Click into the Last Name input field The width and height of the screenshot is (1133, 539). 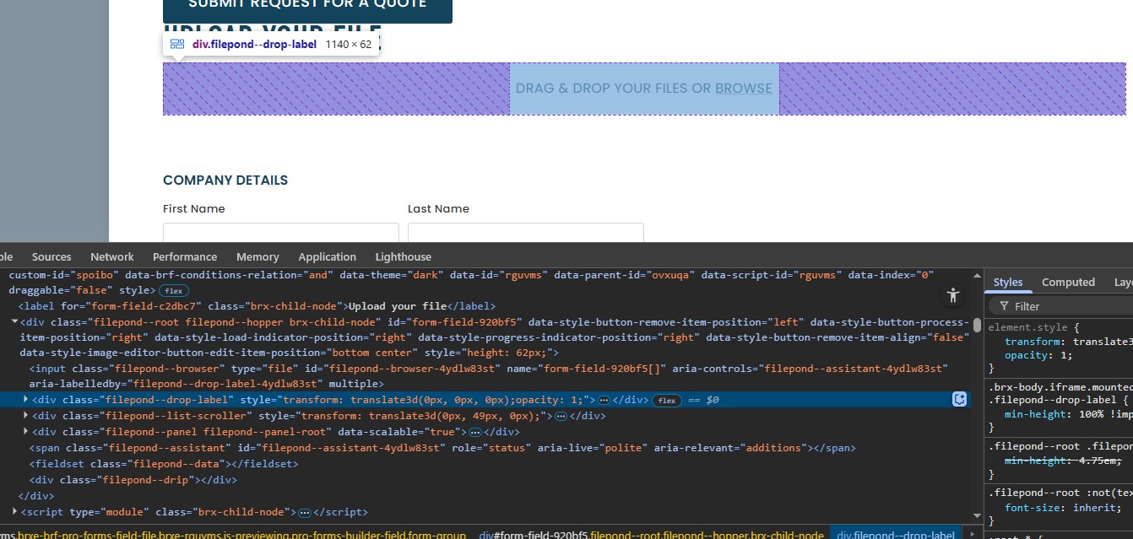(x=526, y=234)
